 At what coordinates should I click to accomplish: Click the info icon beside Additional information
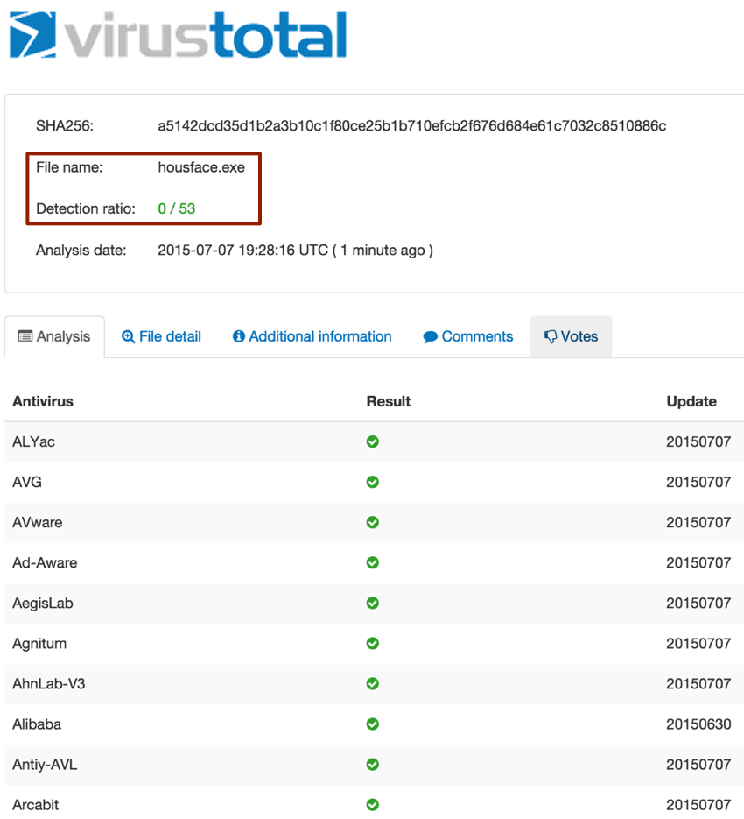239,336
